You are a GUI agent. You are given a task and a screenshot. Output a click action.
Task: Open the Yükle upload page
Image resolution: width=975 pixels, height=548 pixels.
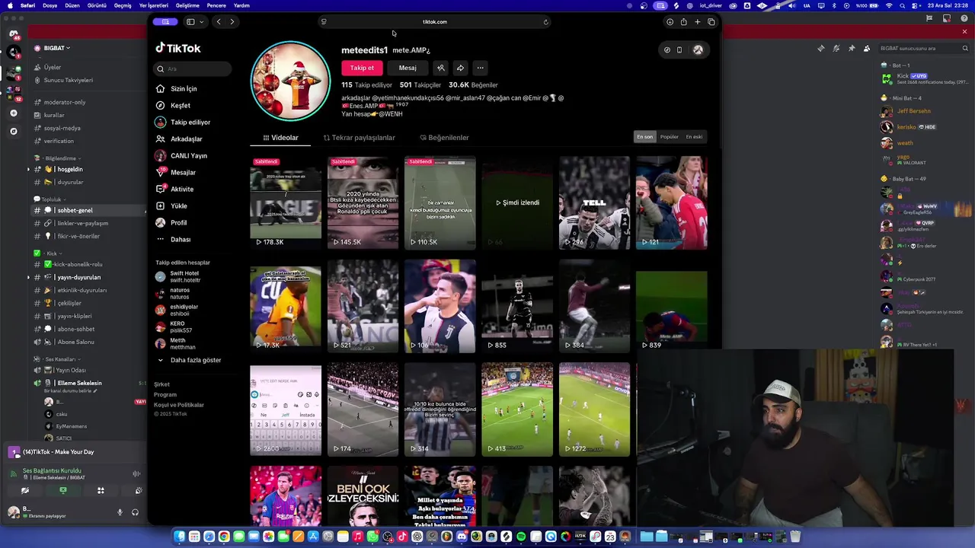(x=171, y=205)
